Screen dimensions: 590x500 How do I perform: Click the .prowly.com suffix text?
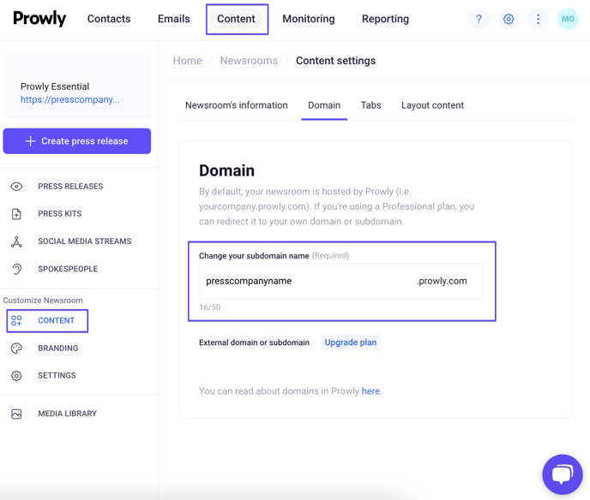coord(442,281)
